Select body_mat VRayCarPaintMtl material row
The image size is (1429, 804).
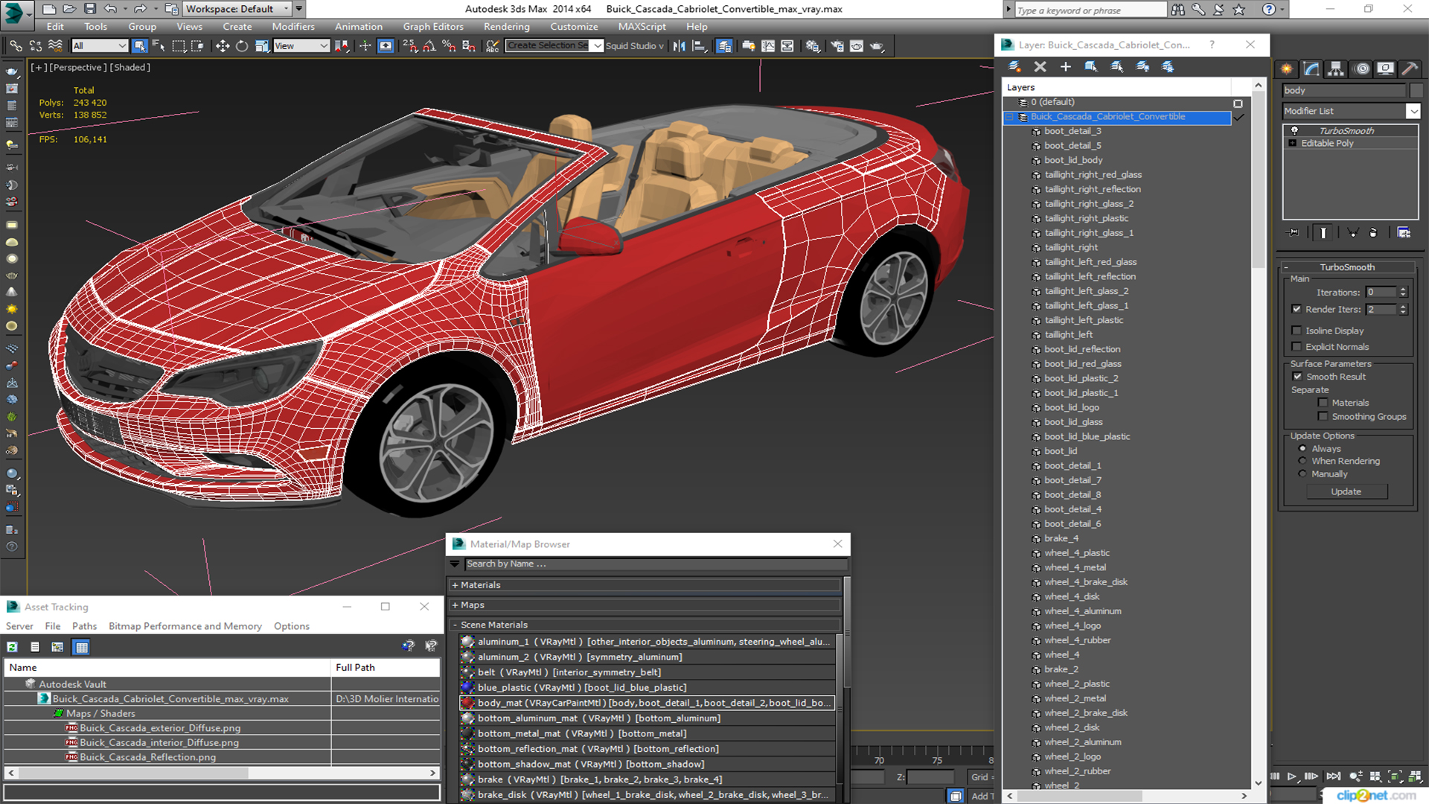coord(646,703)
